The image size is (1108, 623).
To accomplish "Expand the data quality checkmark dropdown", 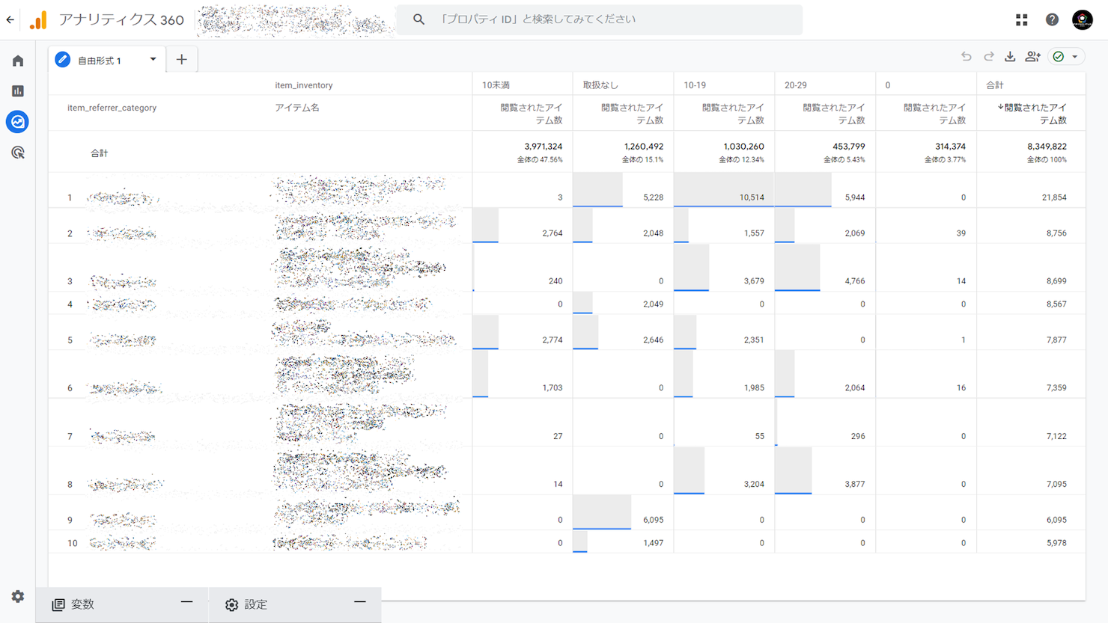I will [x=1075, y=57].
